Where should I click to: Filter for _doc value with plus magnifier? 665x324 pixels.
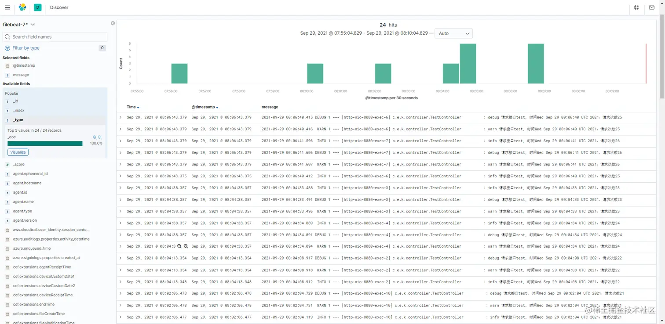tap(95, 137)
